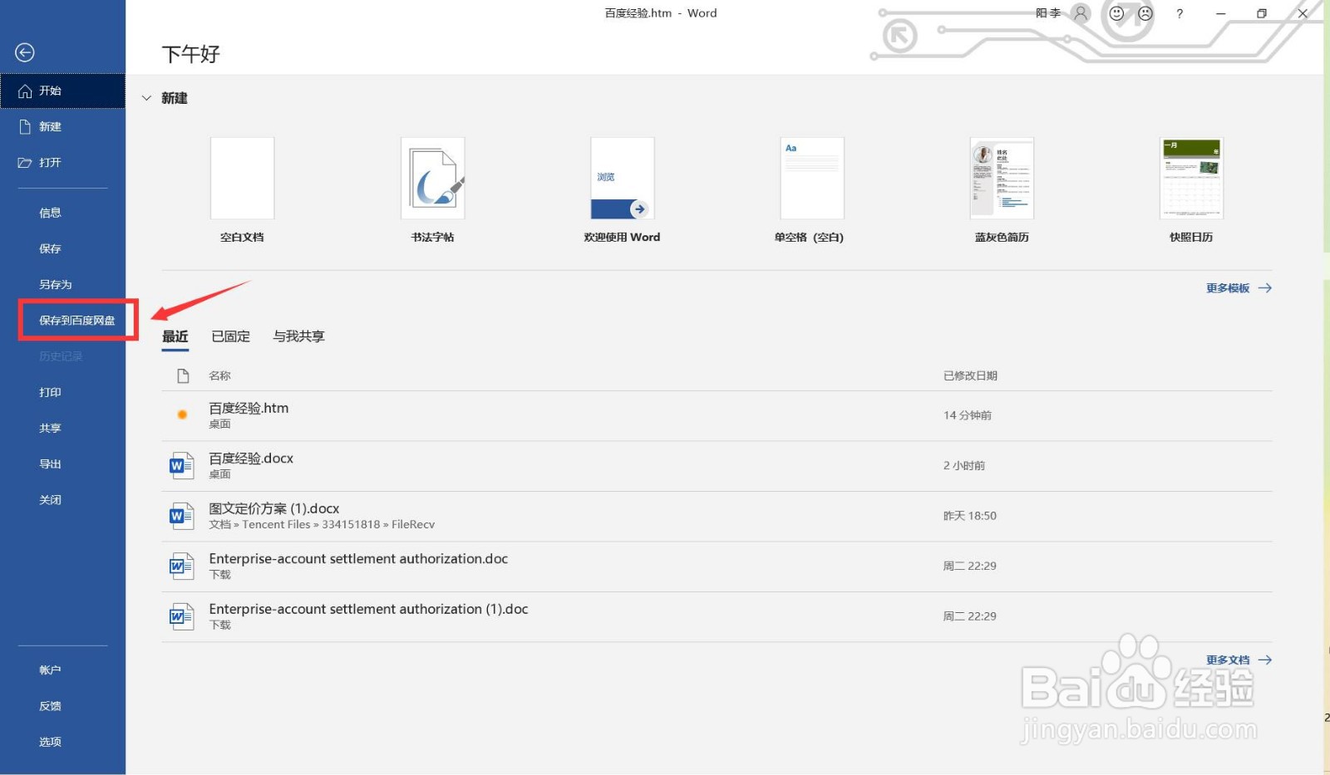Send a smile feedback face icon
1330x775 pixels.
[x=1116, y=13]
